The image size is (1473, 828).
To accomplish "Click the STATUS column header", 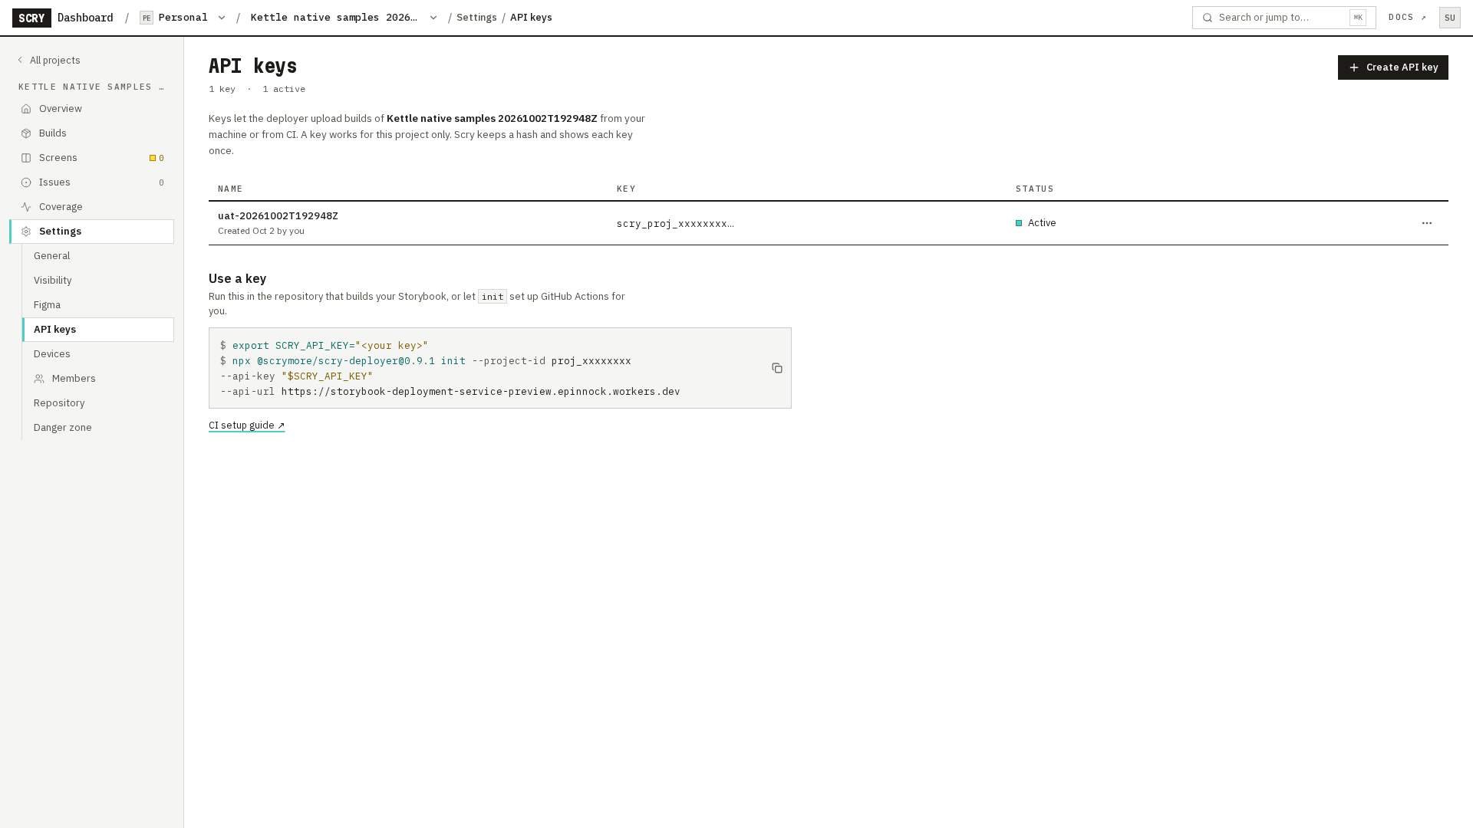I will tap(1035, 189).
